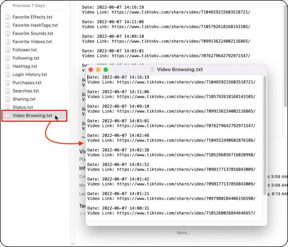Click date line 2022-06-07 14:01:42
This screenshot has width=288, height=247.
pos(118,179)
